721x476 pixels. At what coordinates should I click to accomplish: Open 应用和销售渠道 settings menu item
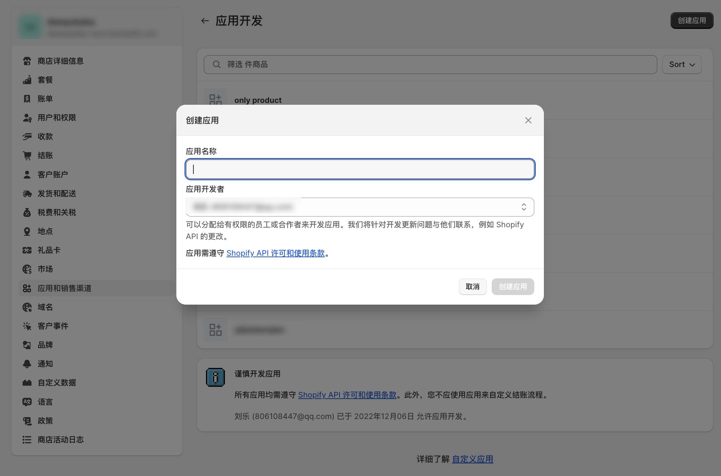coord(64,288)
